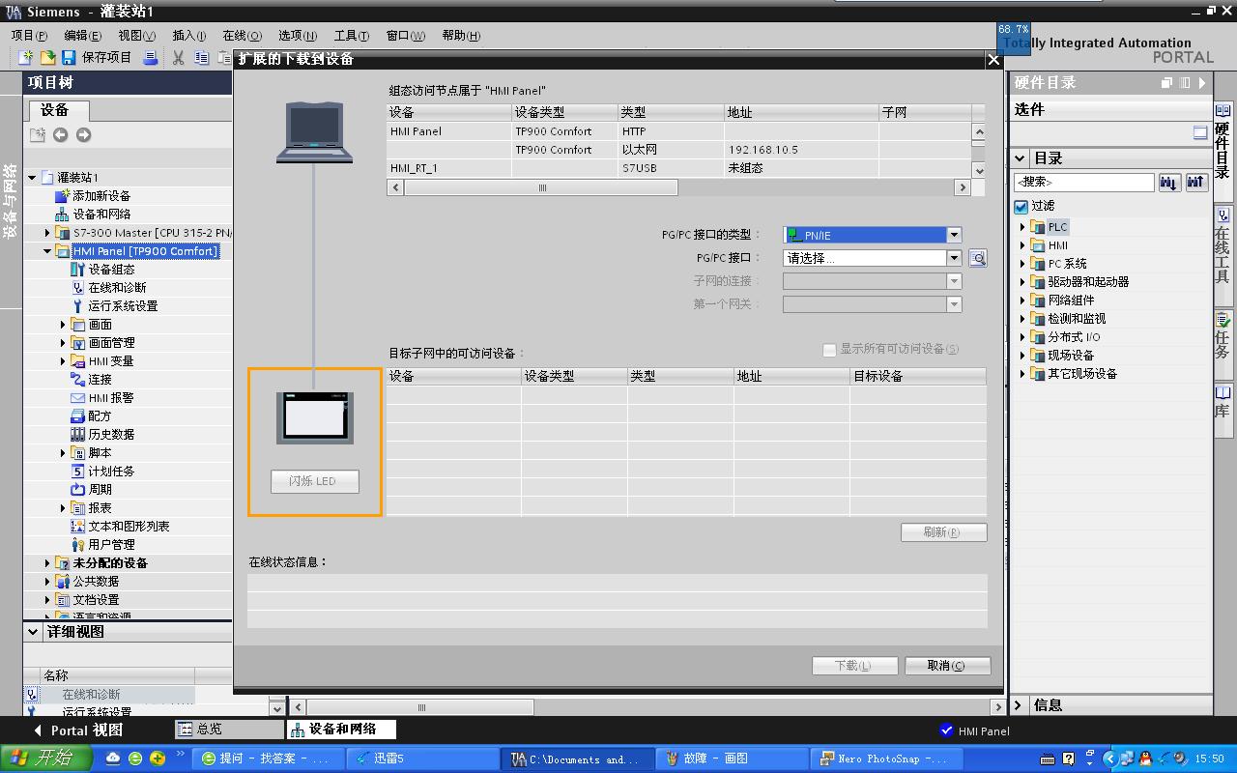Collapse 详细视图 panel
Screen dimensions: 1237x773
[x=34, y=631]
